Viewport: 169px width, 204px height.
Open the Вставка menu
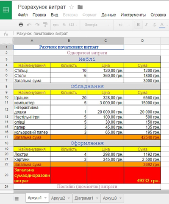point(70,15)
